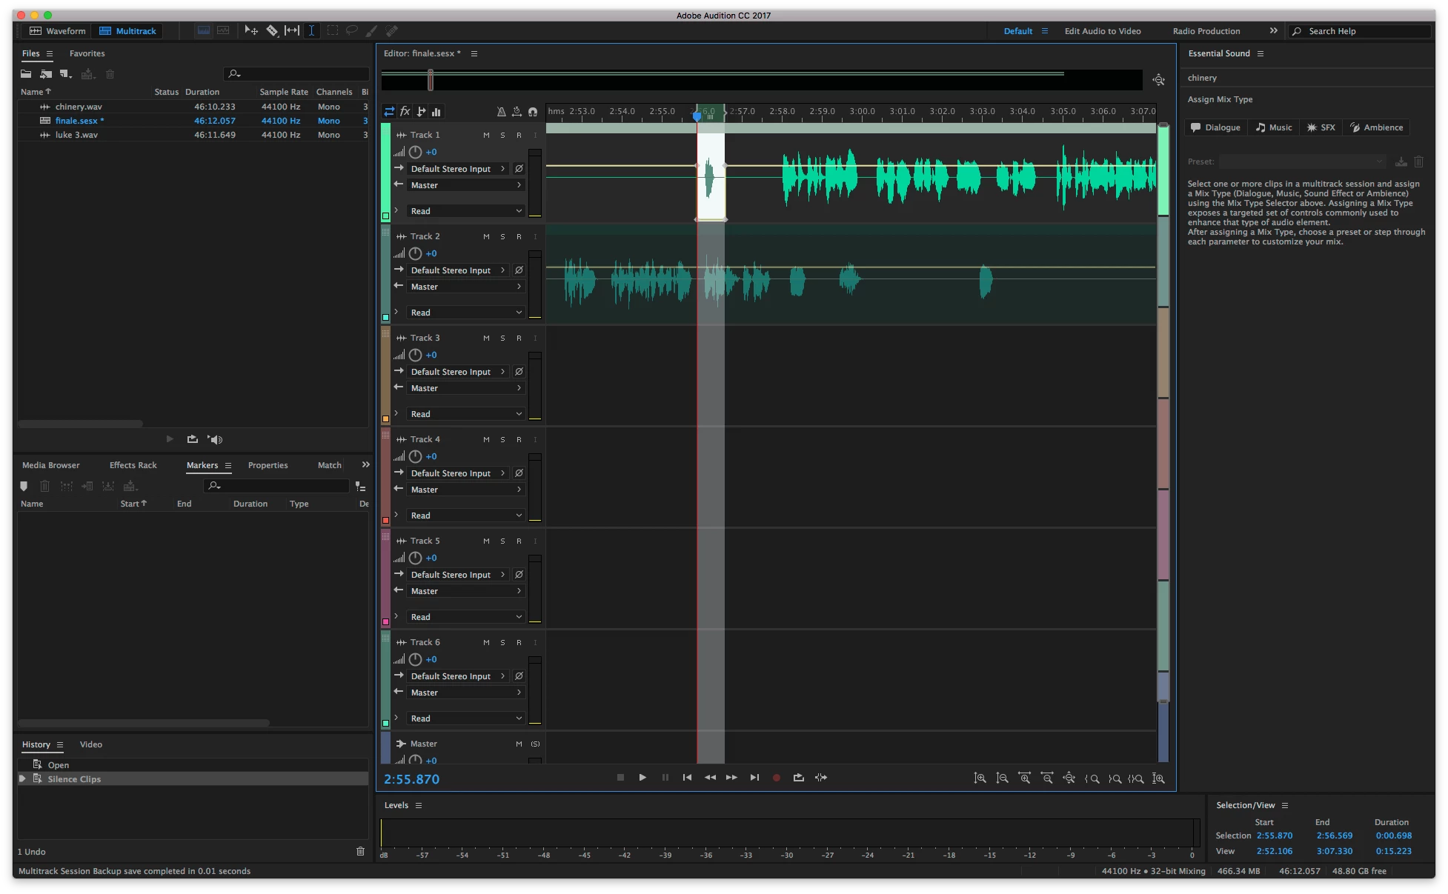Open Track 2 Master output dropdown
The height and width of the screenshot is (894, 1448).
pos(465,287)
